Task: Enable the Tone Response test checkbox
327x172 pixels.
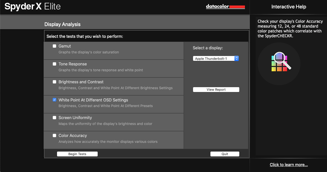Action: point(54,64)
